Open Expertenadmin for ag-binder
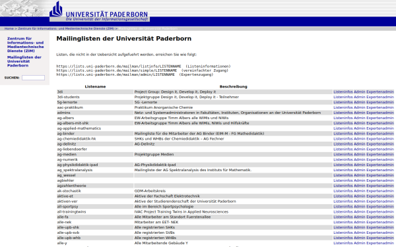Viewport: 396px width, 247px height. (380, 134)
